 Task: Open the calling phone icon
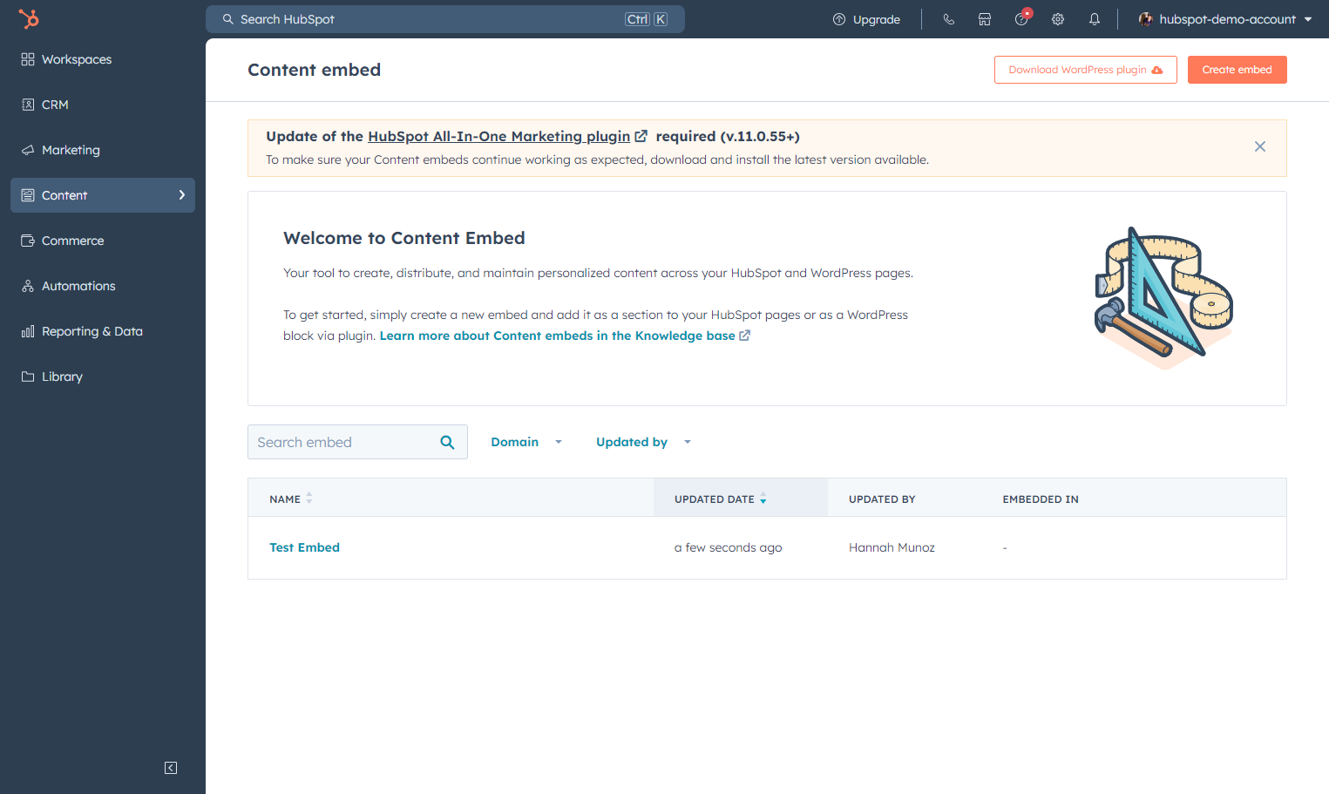[x=948, y=19]
